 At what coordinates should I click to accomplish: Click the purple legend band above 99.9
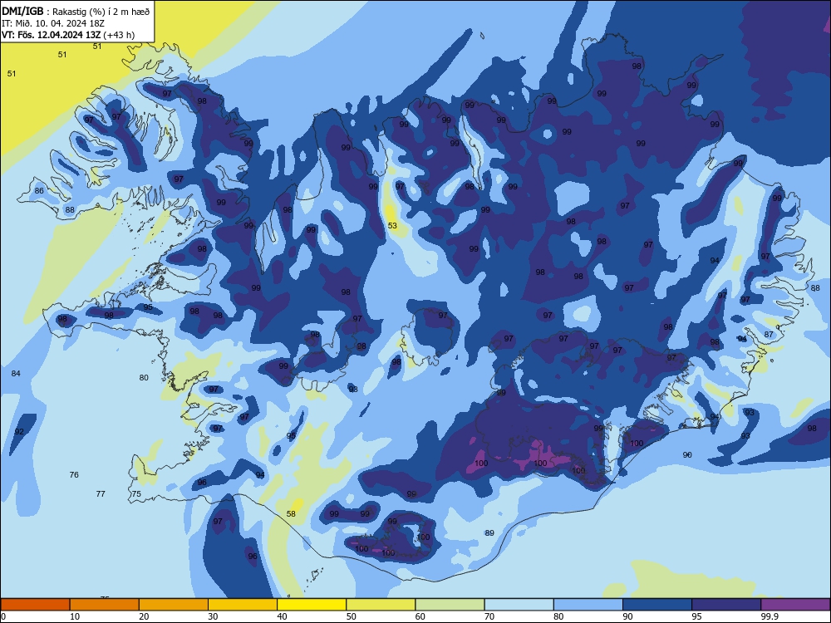pos(795,605)
